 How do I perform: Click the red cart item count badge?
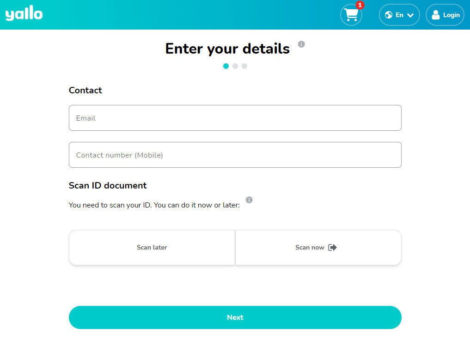360,5
